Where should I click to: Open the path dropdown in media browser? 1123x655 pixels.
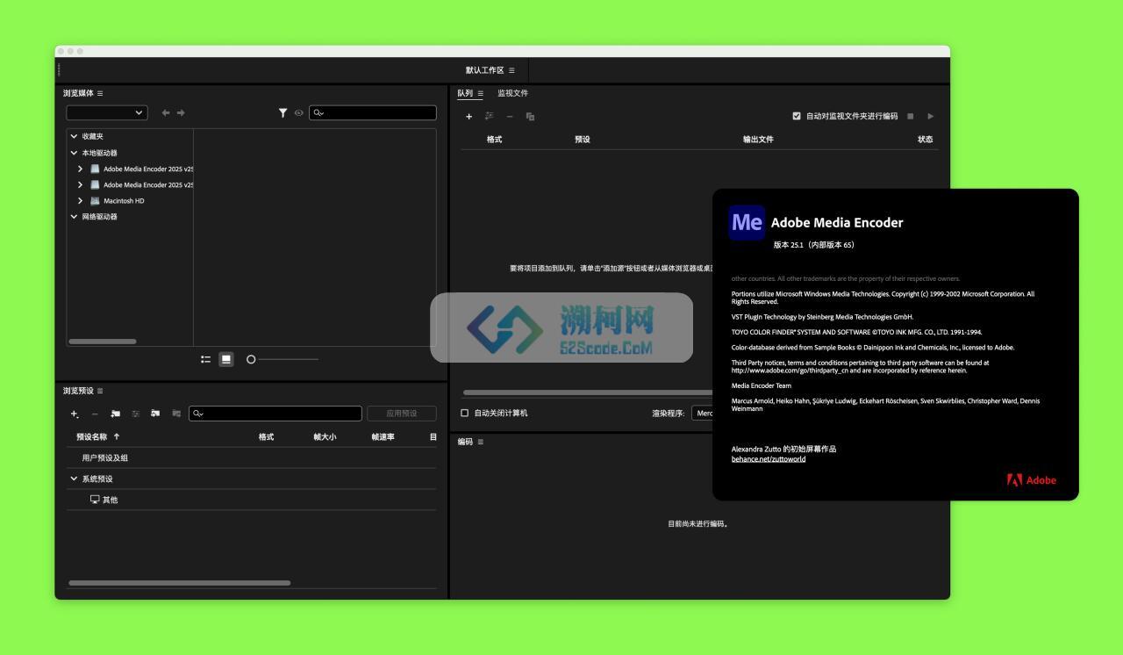click(107, 112)
